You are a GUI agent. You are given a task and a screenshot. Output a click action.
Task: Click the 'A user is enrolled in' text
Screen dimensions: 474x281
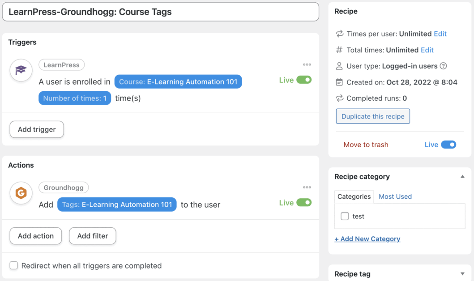[74, 81]
